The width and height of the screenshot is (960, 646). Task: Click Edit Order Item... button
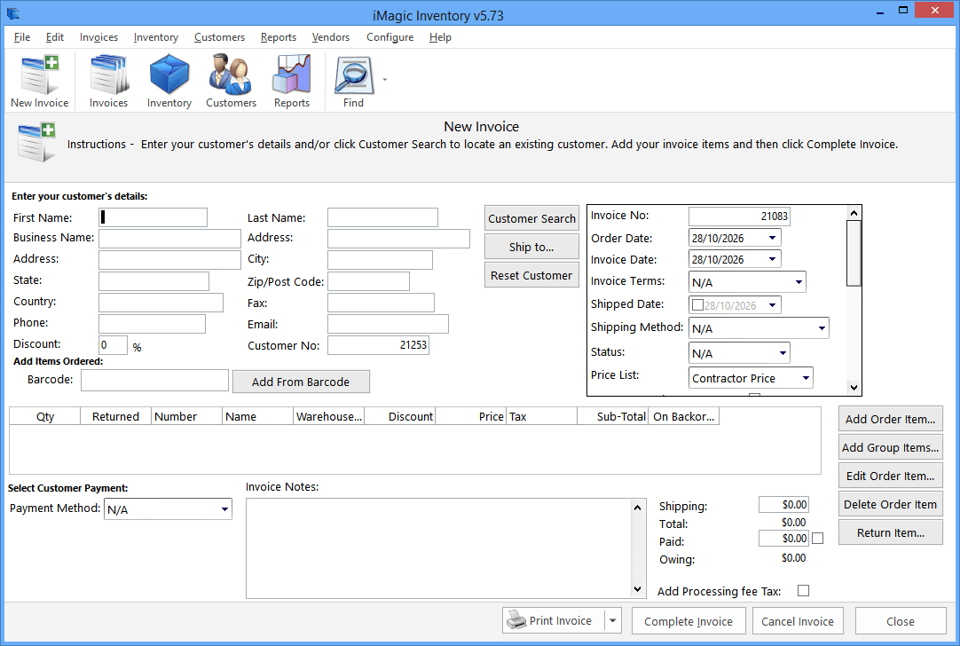[x=890, y=476]
